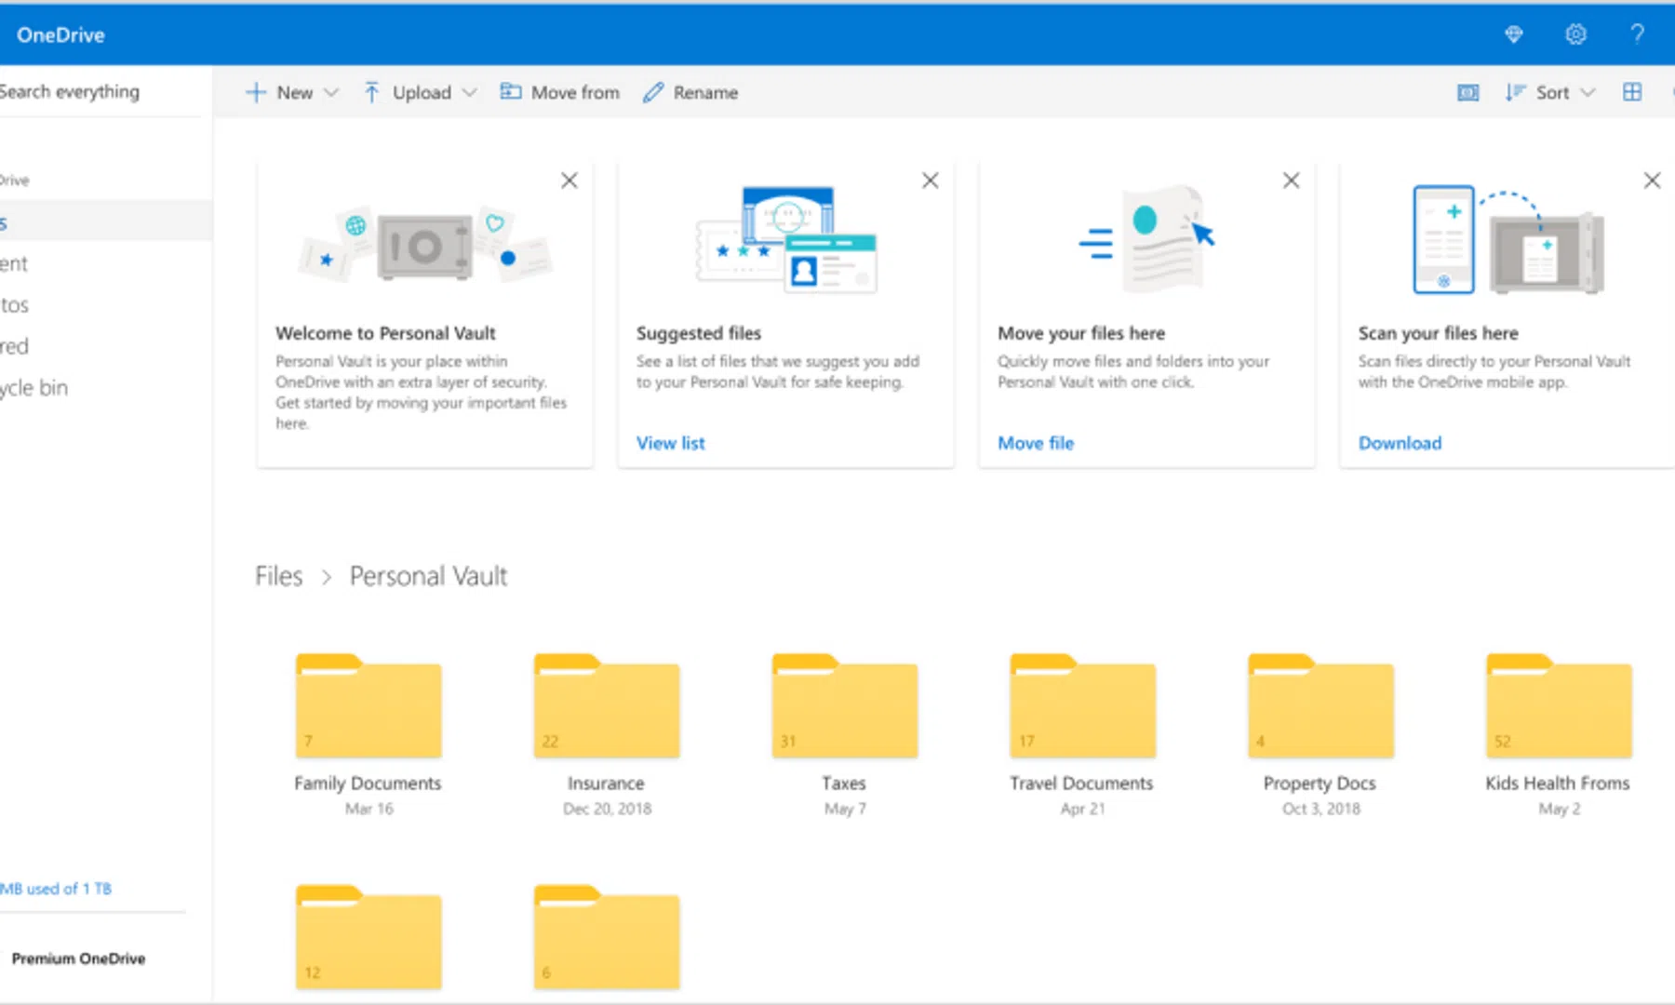Click the storage used of 1 TB link
Image resolution: width=1675 pixels, height=1005 pixels.
[56, 889]
